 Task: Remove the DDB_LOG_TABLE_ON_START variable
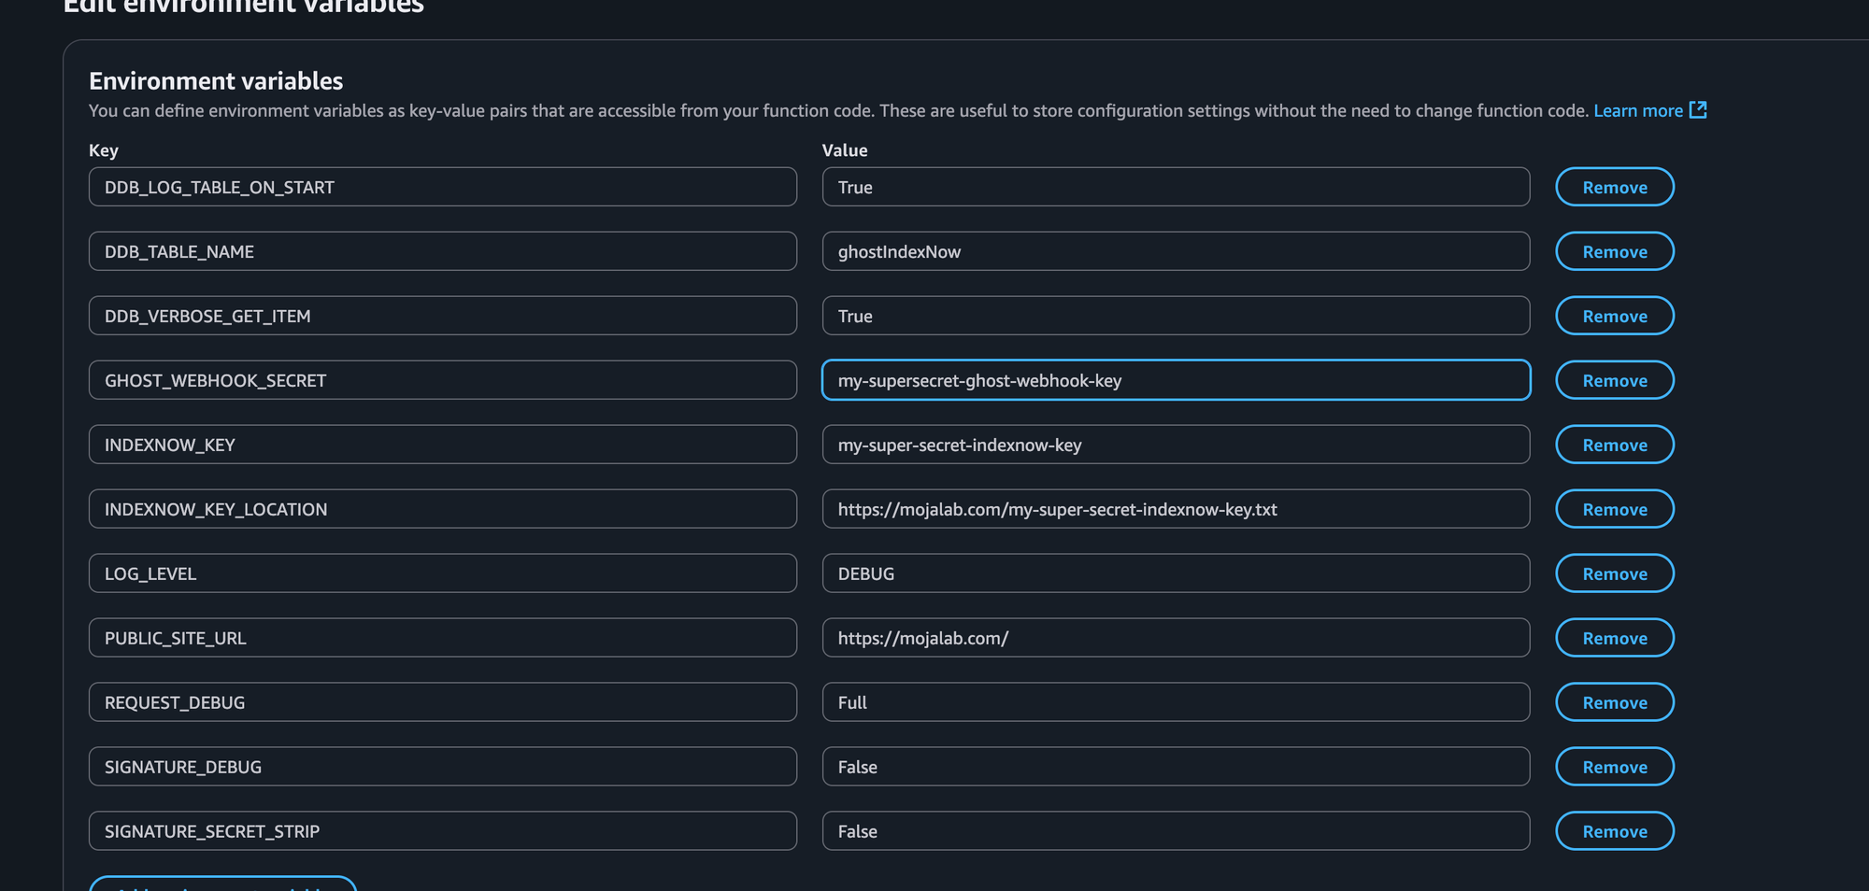click(x=1614, y=187)
